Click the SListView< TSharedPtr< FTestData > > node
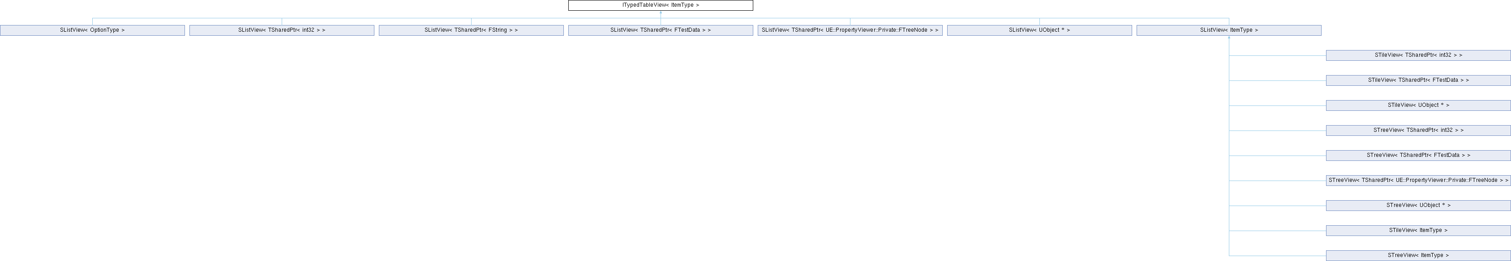This screenshot has height=261, width=1511. point(660,30)
